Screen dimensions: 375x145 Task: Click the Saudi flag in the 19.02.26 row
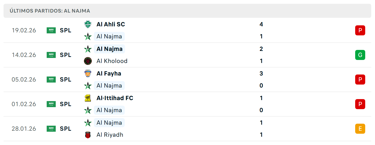tap(51, 30)
